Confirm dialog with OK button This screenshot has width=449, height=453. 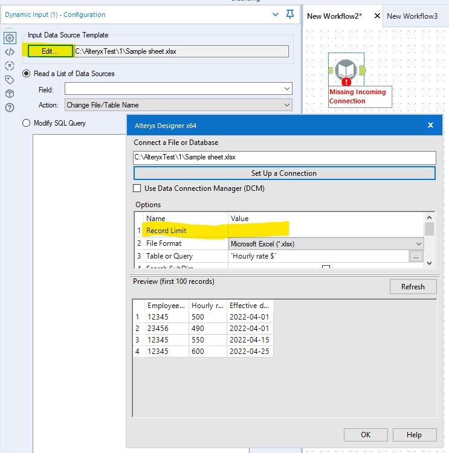tap(366, 435)
